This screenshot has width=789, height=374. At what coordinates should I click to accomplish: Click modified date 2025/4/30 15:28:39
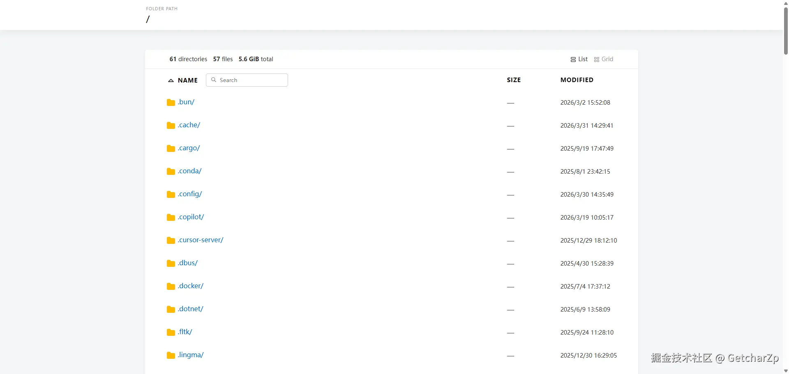click(x=587, y=264)
